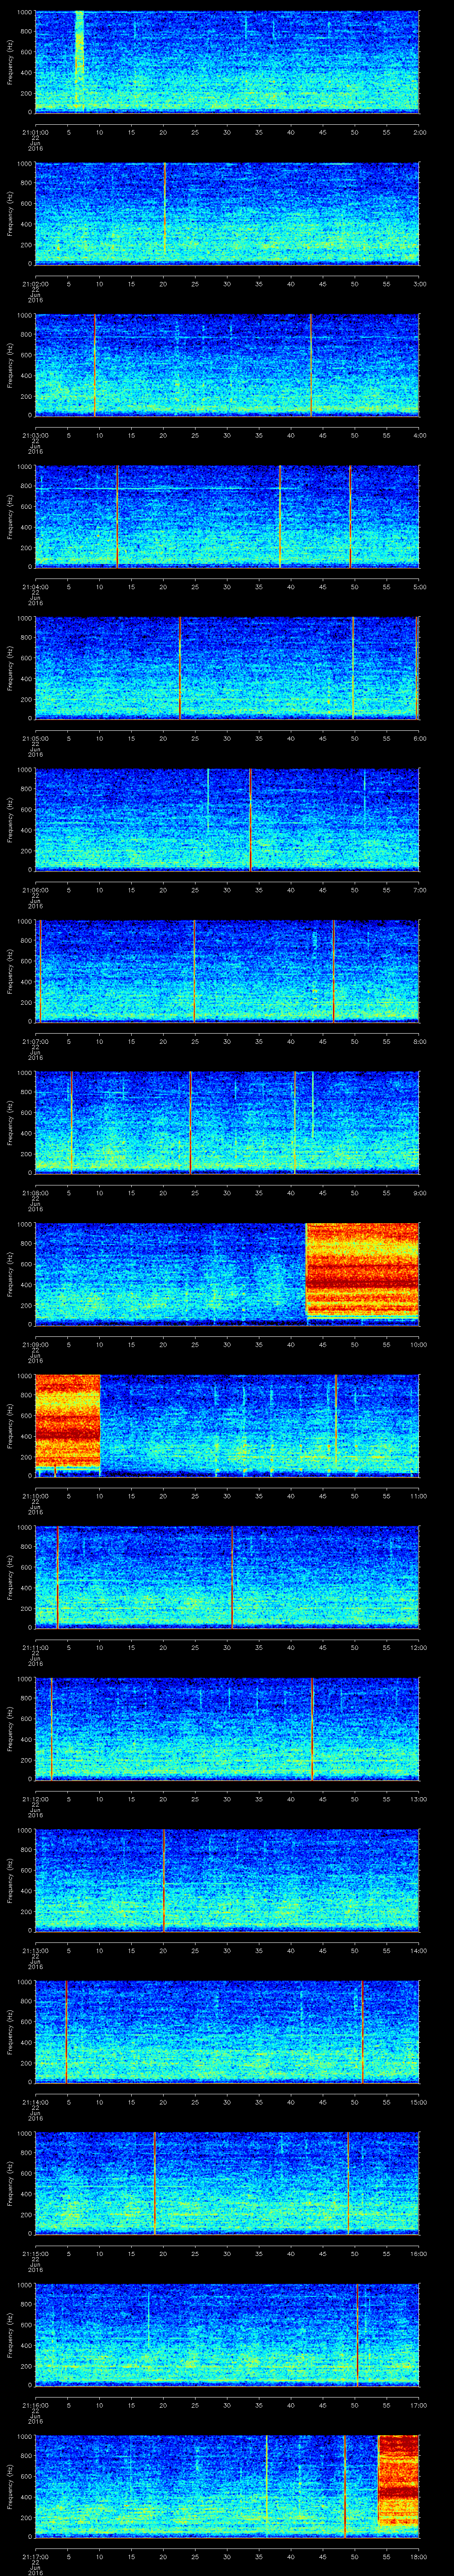This screenshot has height=2576, width=454.
Task: Click the 21:09:00 start time label
Action: [x=35, y=1344]
